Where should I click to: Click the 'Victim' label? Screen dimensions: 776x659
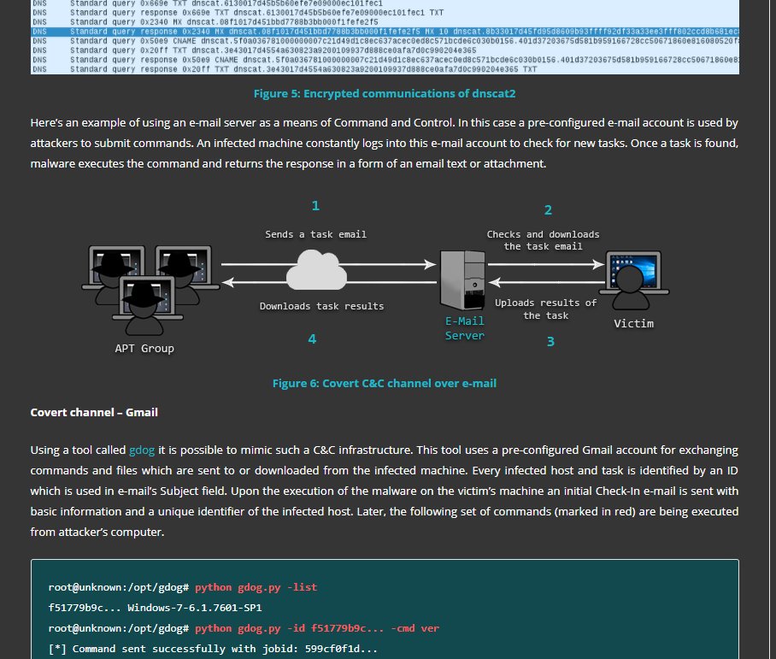click(633, 323)
